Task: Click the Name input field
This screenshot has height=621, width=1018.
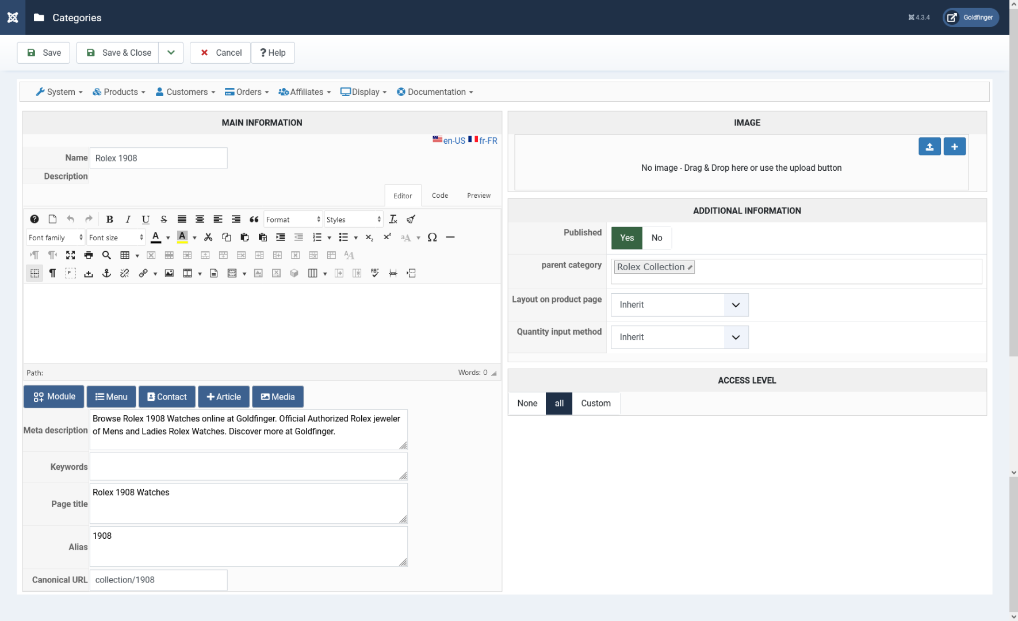Action: [x=159, y=158]
